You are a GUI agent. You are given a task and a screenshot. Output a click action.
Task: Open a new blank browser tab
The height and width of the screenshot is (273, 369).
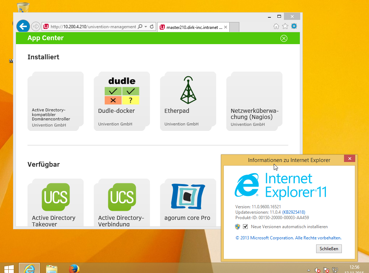[235, 27]
